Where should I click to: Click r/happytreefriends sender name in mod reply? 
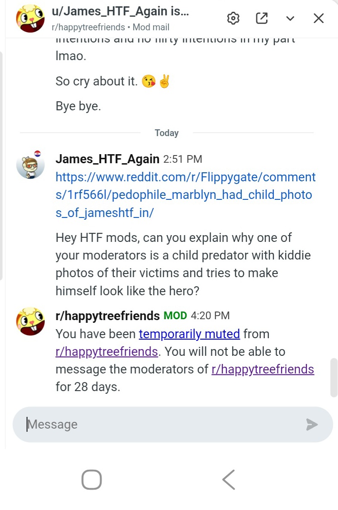click(x=108, y=316)
